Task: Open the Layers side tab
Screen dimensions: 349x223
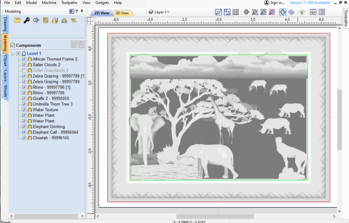Action: pos(5,75)
